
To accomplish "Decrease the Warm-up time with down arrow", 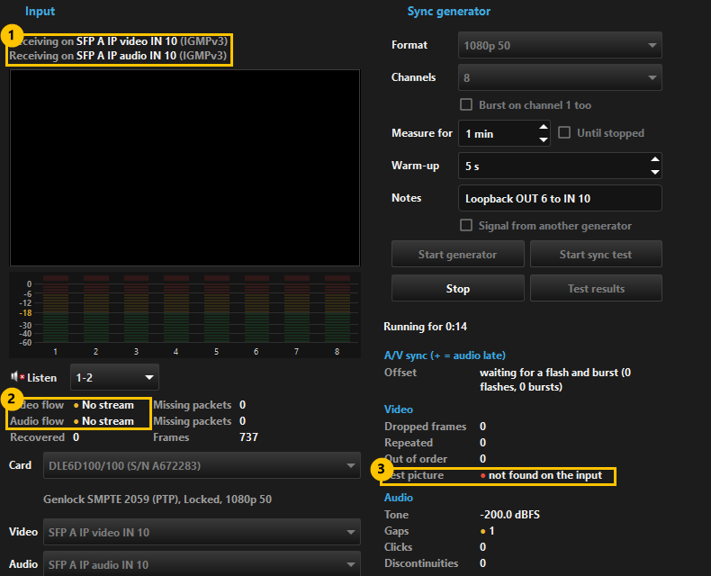I will tap(655, 172).
